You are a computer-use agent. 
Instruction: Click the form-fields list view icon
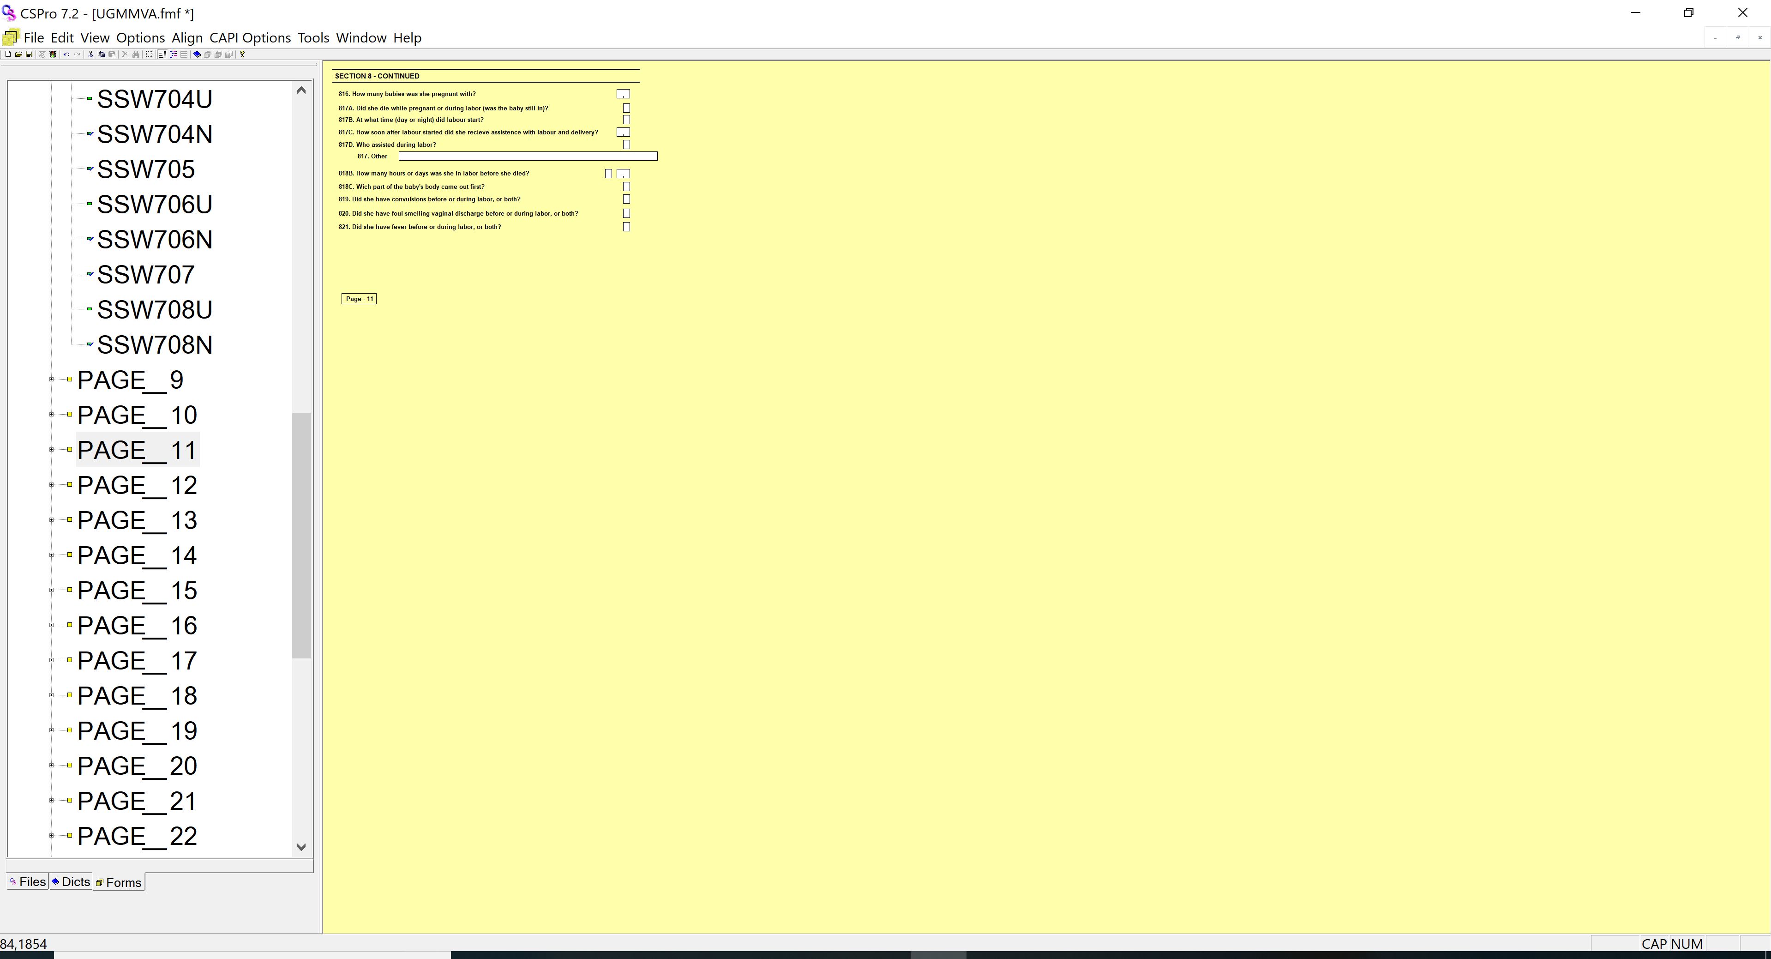click(162, 54)
